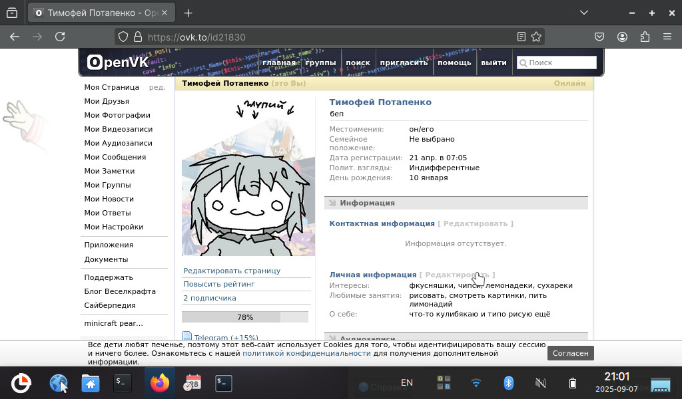Viewport: 682px width, 399px height.
Task: Click the Save to Pocket icon
Action: (599, 37)
